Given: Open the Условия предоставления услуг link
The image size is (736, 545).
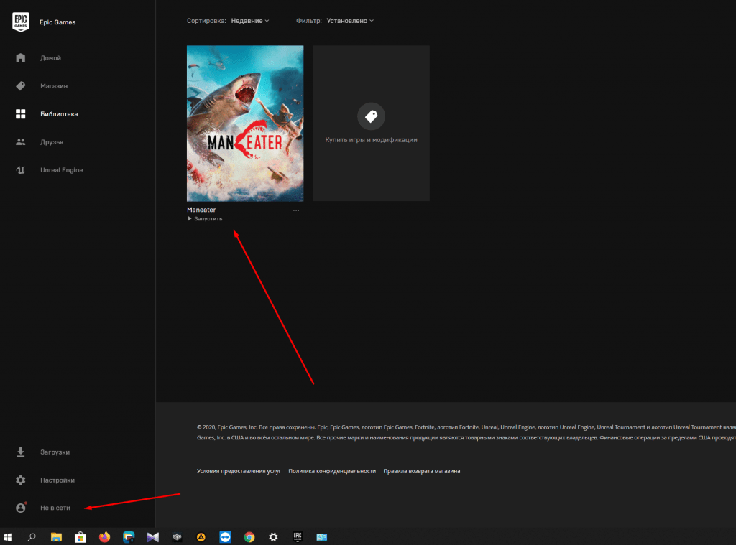Looking at the screenshot, I should coord(239,471).
